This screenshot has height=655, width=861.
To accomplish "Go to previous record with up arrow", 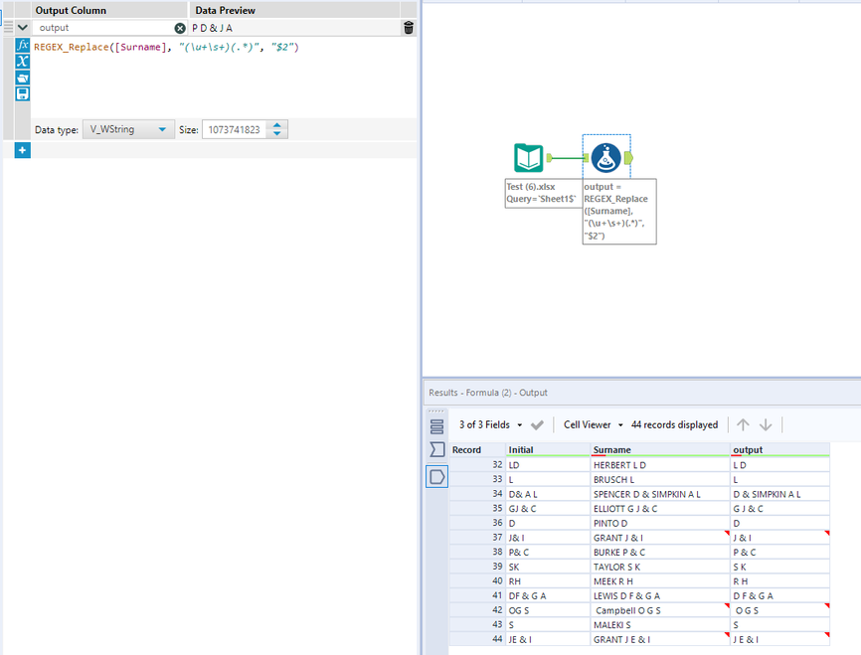I will pyautogui.click(x=743, y=424).
